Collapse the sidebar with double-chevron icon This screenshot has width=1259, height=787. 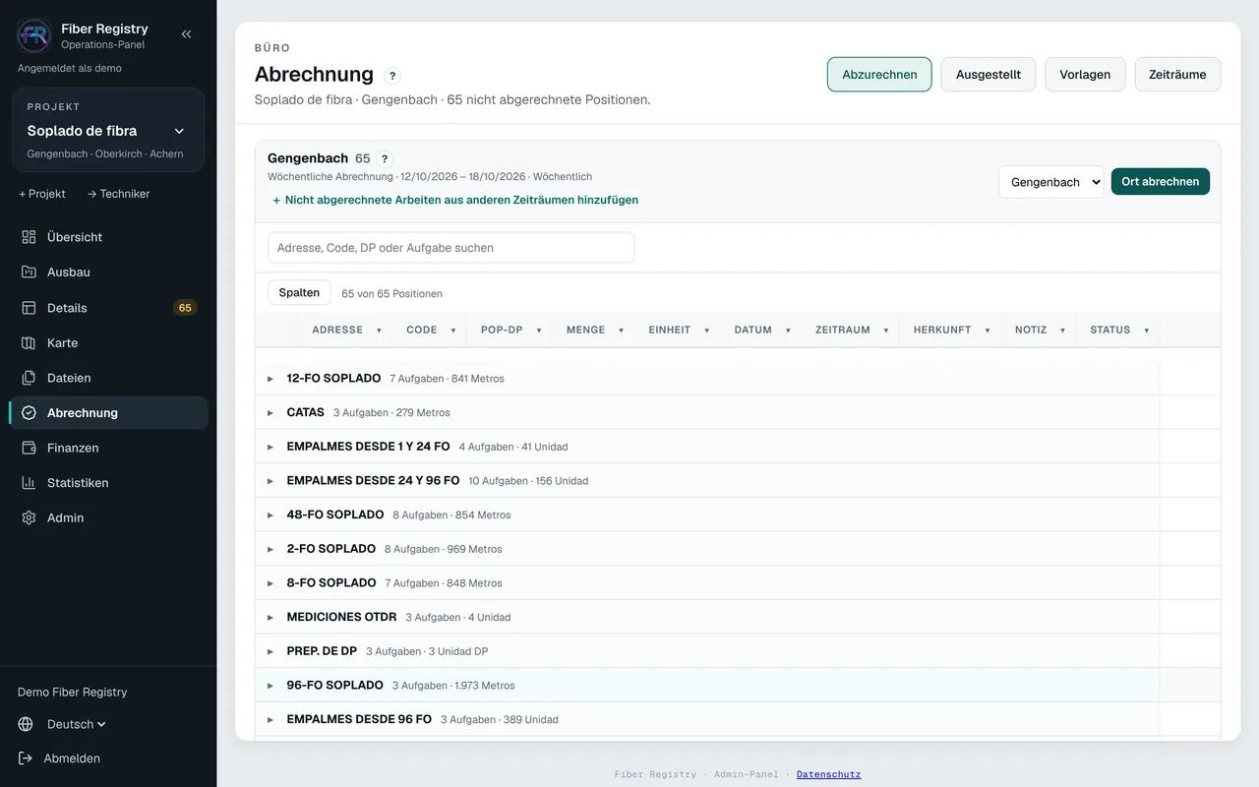click(186, 34)
